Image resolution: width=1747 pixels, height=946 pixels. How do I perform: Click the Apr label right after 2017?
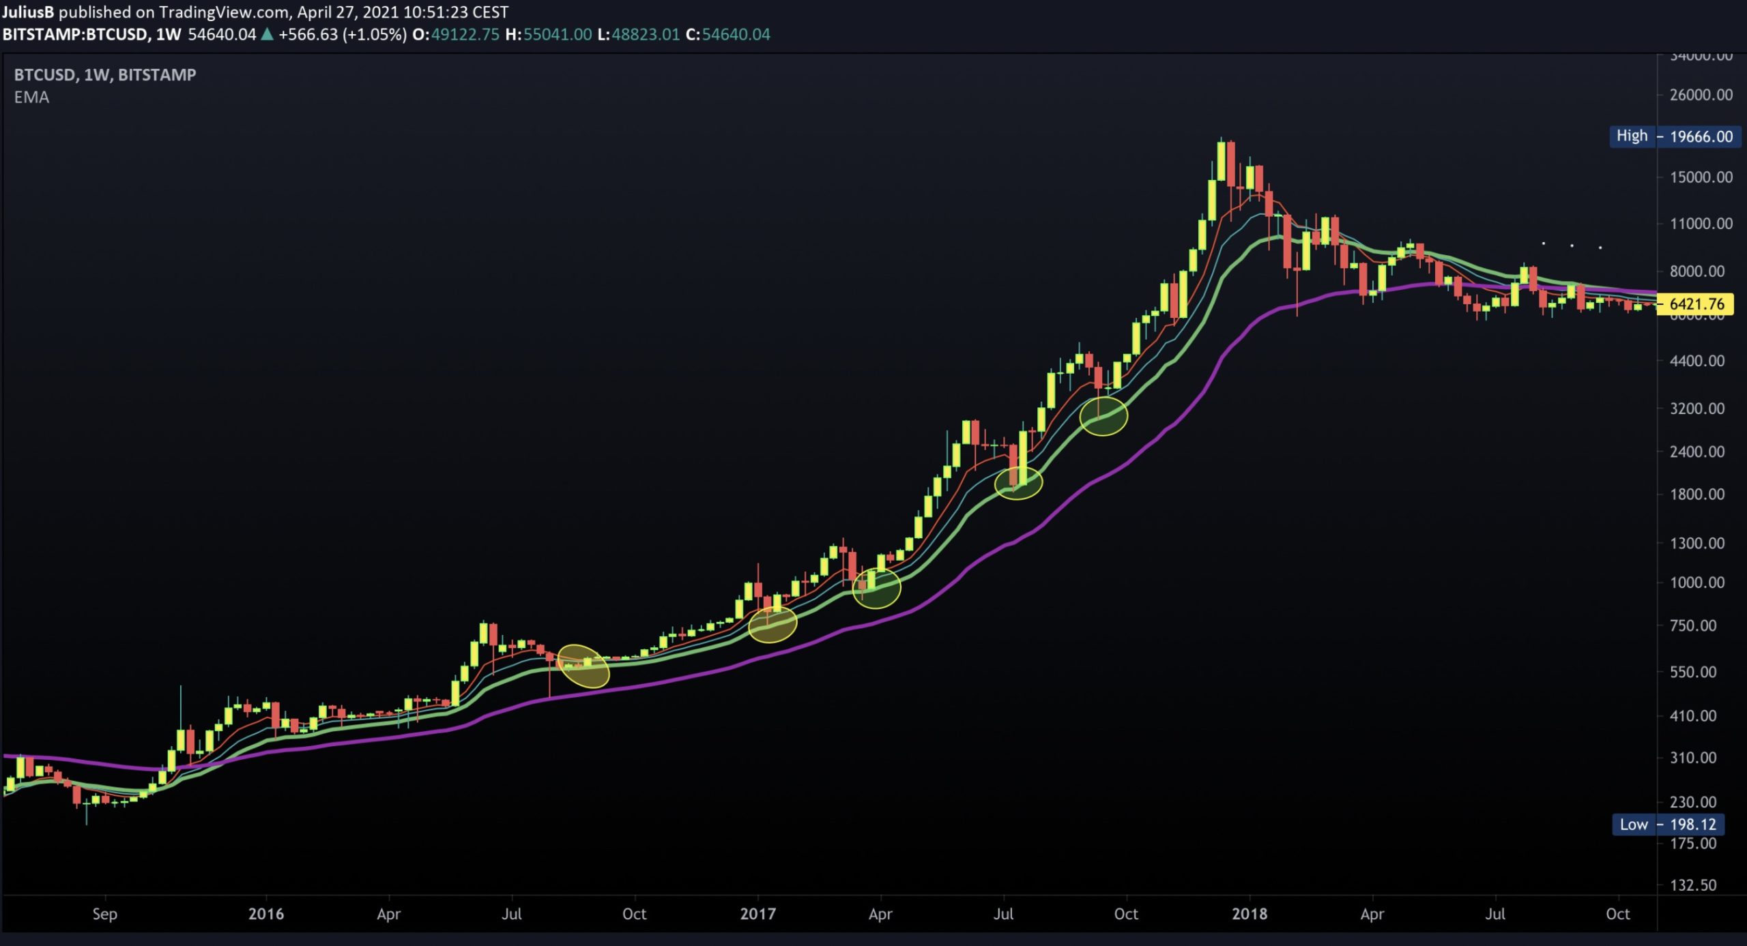[x=880, y=915]
